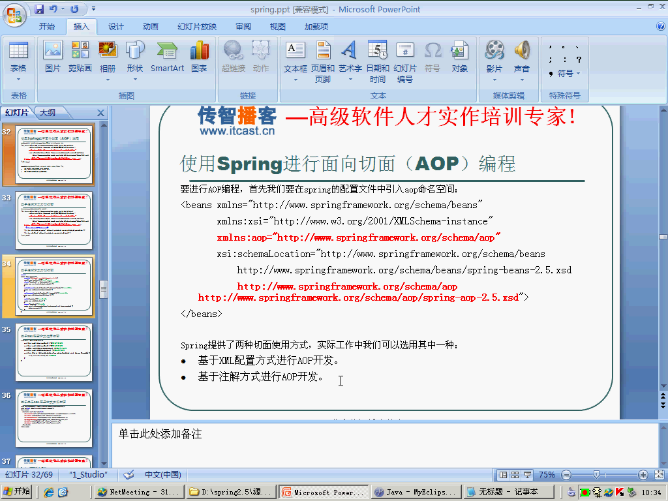Screen dimensions: 668x501
Task: Expand the Movie (影片) dropdown arrow
Action: [x=494, y=80]
